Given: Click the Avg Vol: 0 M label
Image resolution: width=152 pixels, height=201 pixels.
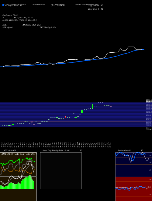Looking at the screenshot, I should point(95,5).
